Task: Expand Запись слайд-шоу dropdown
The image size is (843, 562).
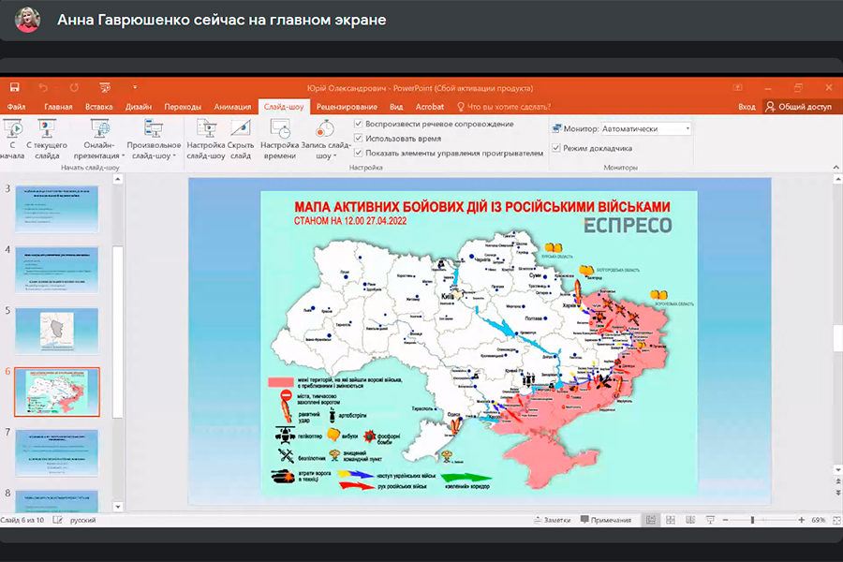Action: 324,156
